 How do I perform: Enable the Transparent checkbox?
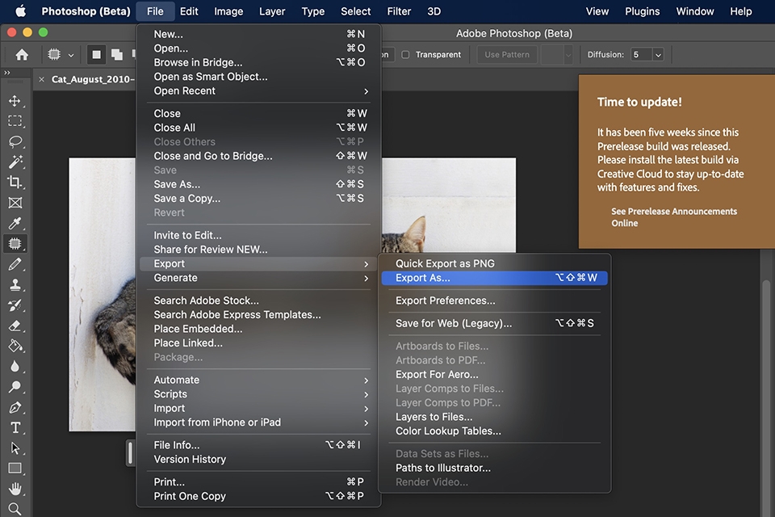tap(405, 54)
